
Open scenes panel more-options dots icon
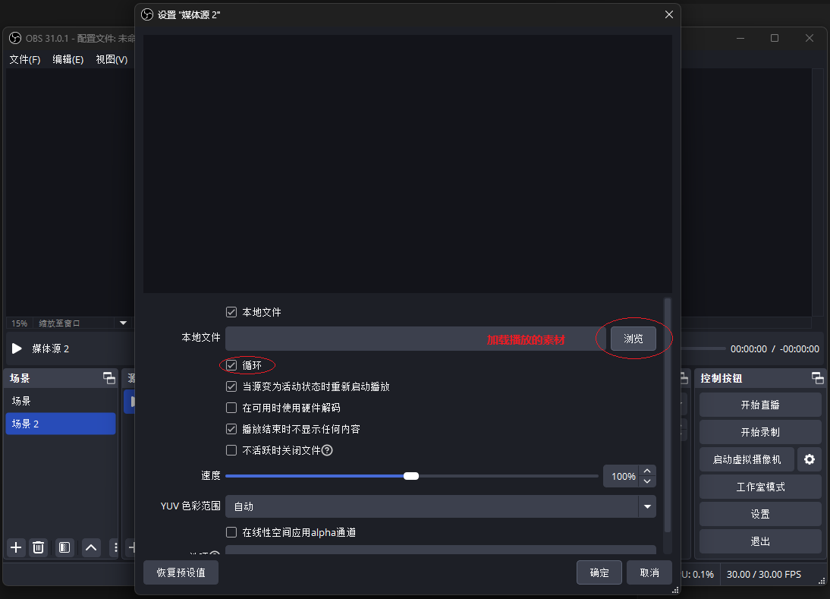click(115, 547)
